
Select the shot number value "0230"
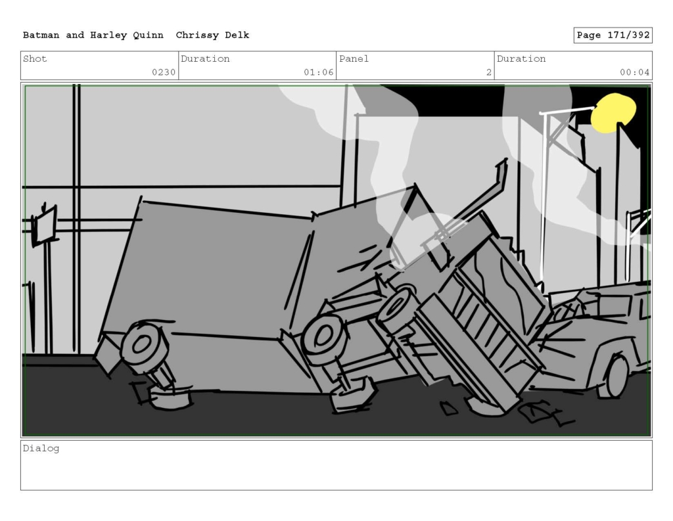click(164, 72)
